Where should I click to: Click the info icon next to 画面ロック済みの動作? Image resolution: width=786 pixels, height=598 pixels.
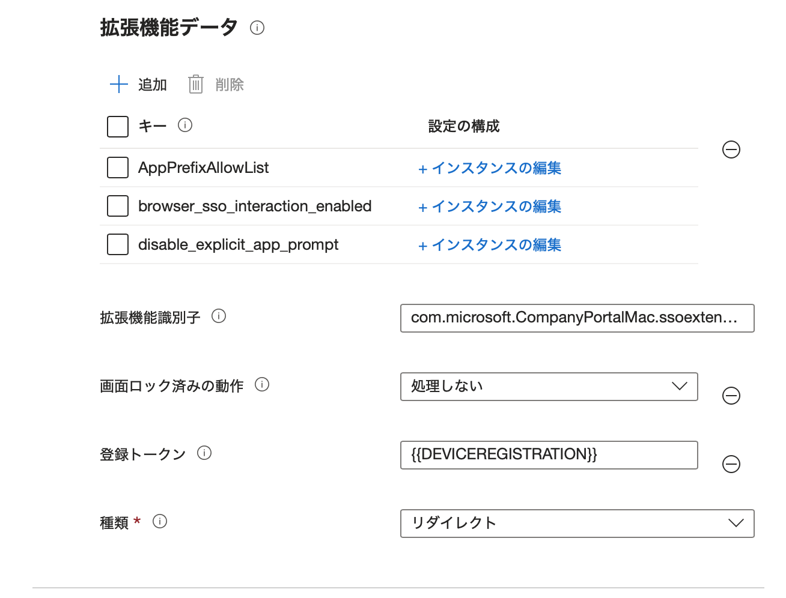263,386
